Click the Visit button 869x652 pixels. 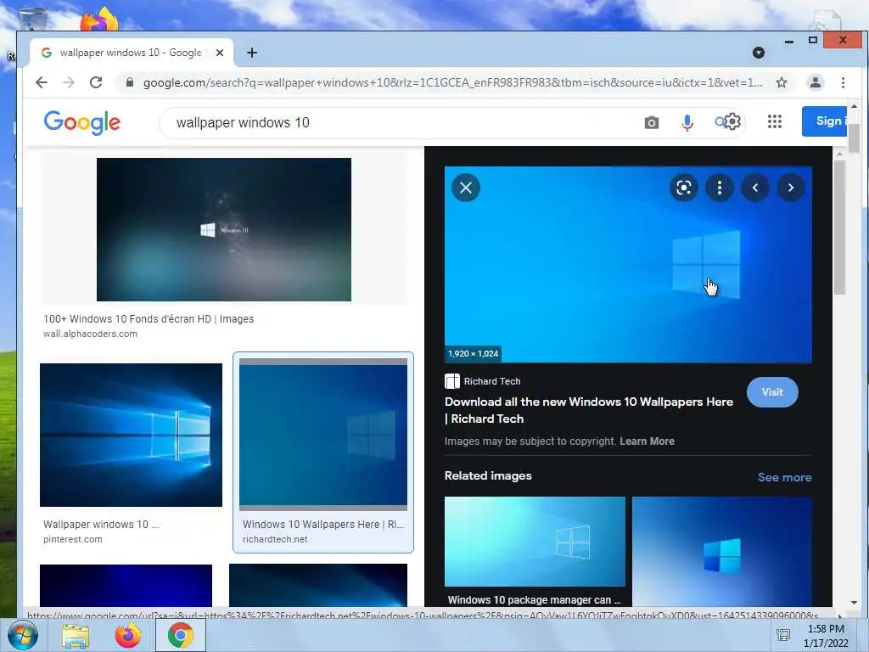click(x=772, y=392)
